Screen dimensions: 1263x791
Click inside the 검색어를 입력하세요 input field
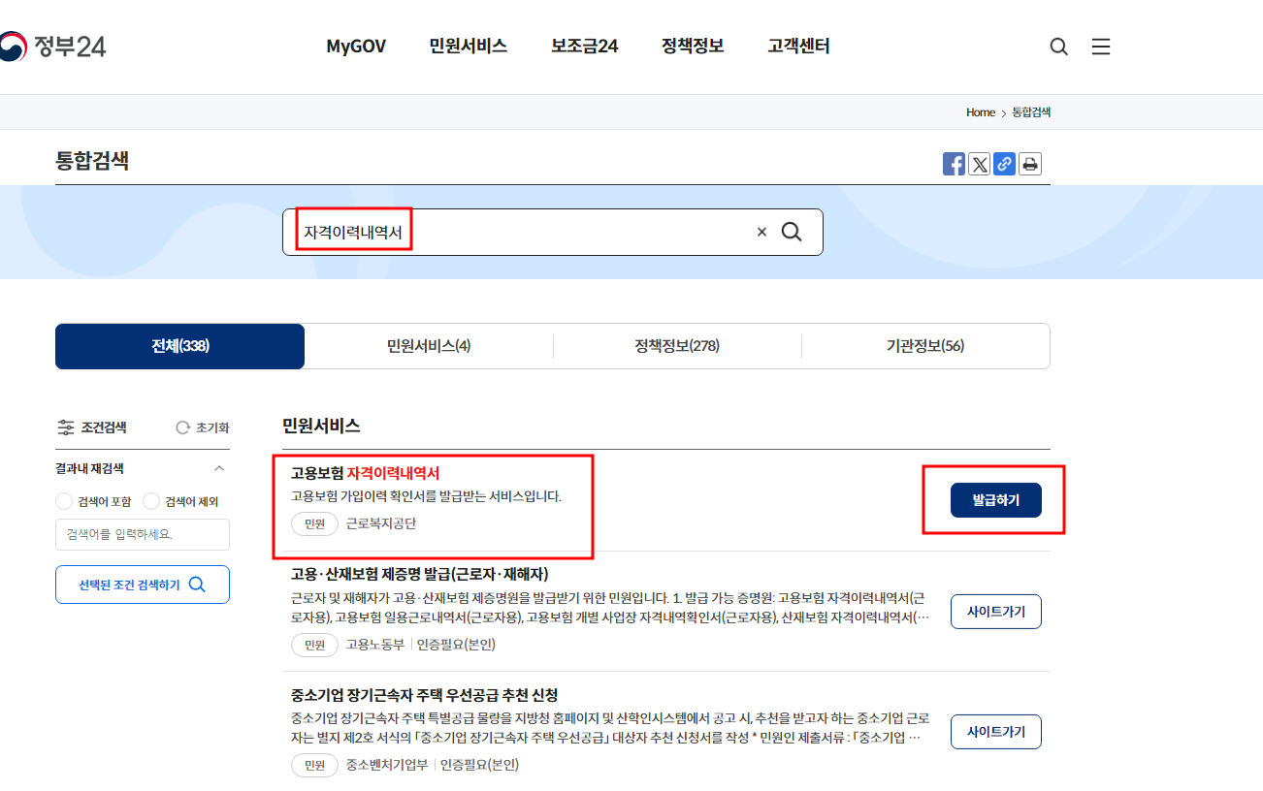142,534
